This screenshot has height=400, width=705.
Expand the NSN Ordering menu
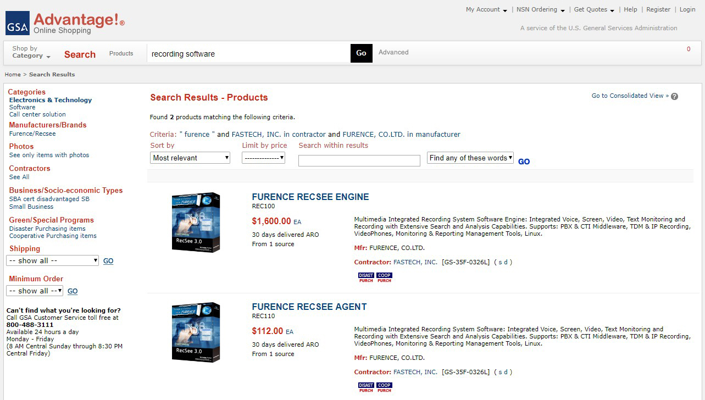pyautogui.click(x=541, y=9)
